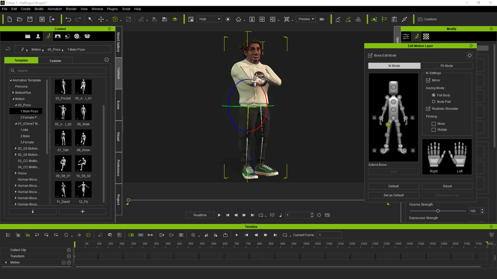Enable Pinning Rotate checkbox
The width and height of the screenshot is (497, 279).
coord(434,130)
